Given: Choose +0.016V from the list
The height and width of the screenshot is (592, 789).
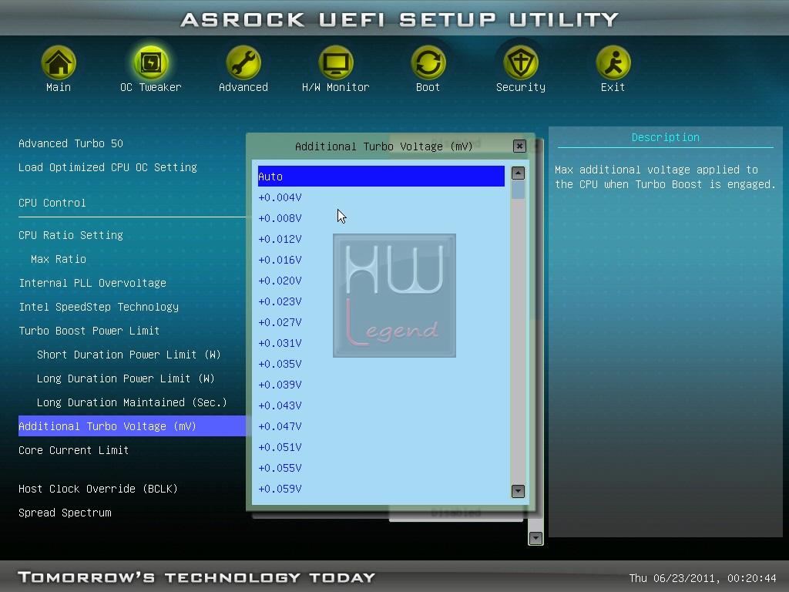Looking at the screenshot, I should (x=381, y=260).
